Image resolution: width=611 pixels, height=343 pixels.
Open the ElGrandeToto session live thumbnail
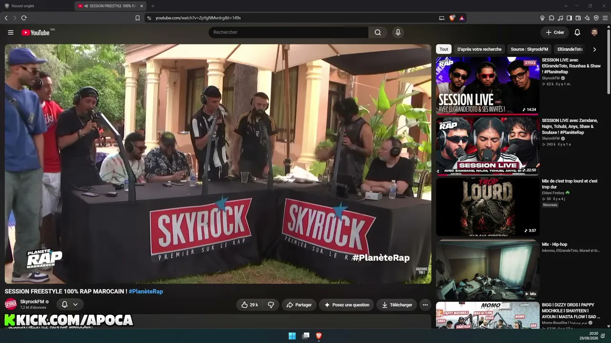[x=487, y=86]
